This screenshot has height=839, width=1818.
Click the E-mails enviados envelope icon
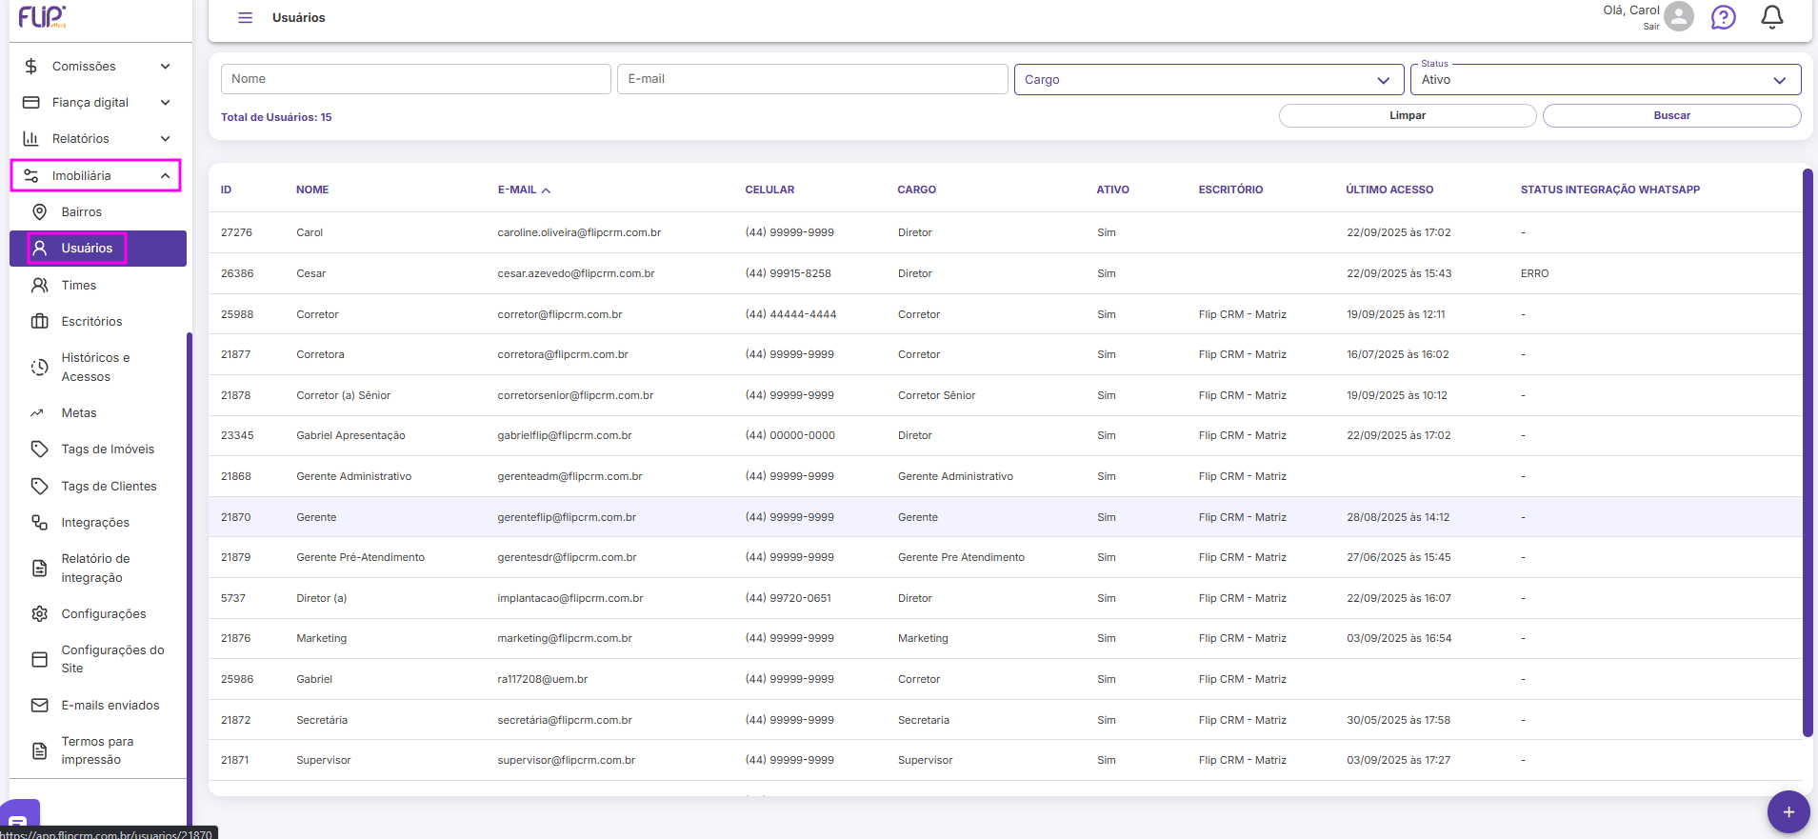click(40, 706)
